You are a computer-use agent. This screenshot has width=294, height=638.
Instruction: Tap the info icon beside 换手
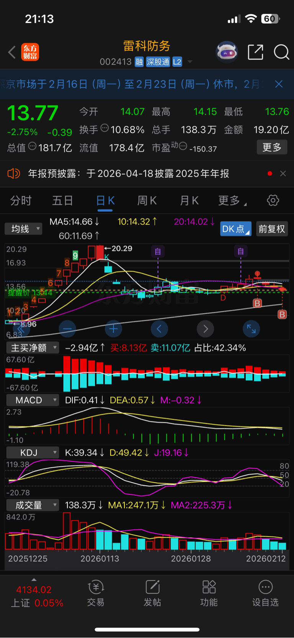pyautogui.click(x=105, y=128)
